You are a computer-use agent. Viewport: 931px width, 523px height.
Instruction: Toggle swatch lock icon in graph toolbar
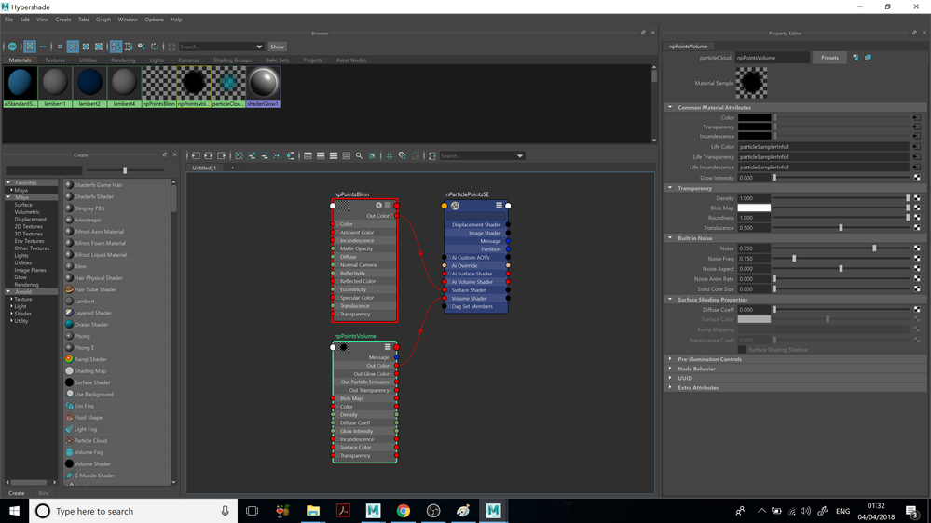click(372, 156)
